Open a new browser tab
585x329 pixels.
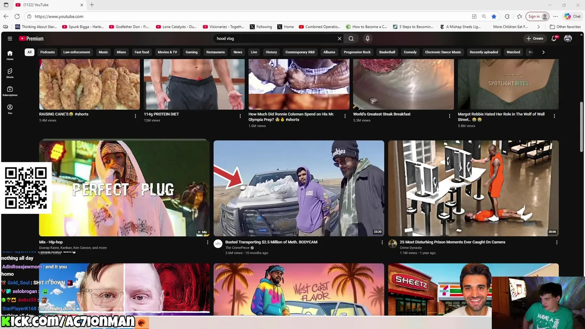[x=92, y=5]
